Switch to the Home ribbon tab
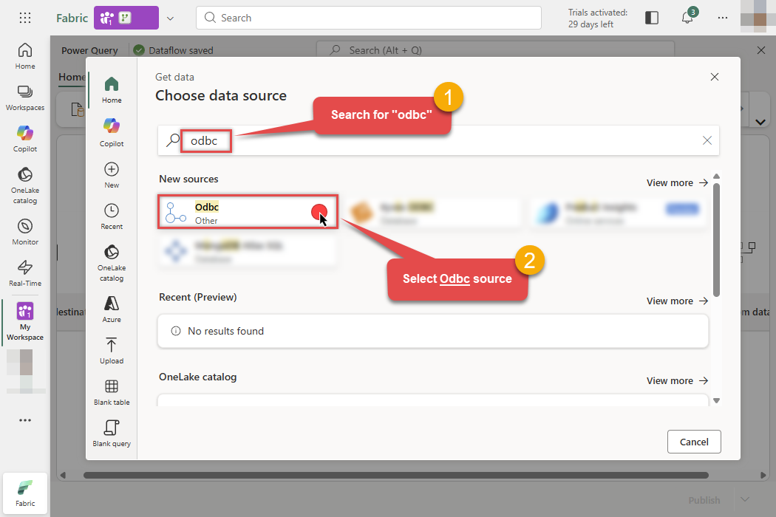 (71, 77)
